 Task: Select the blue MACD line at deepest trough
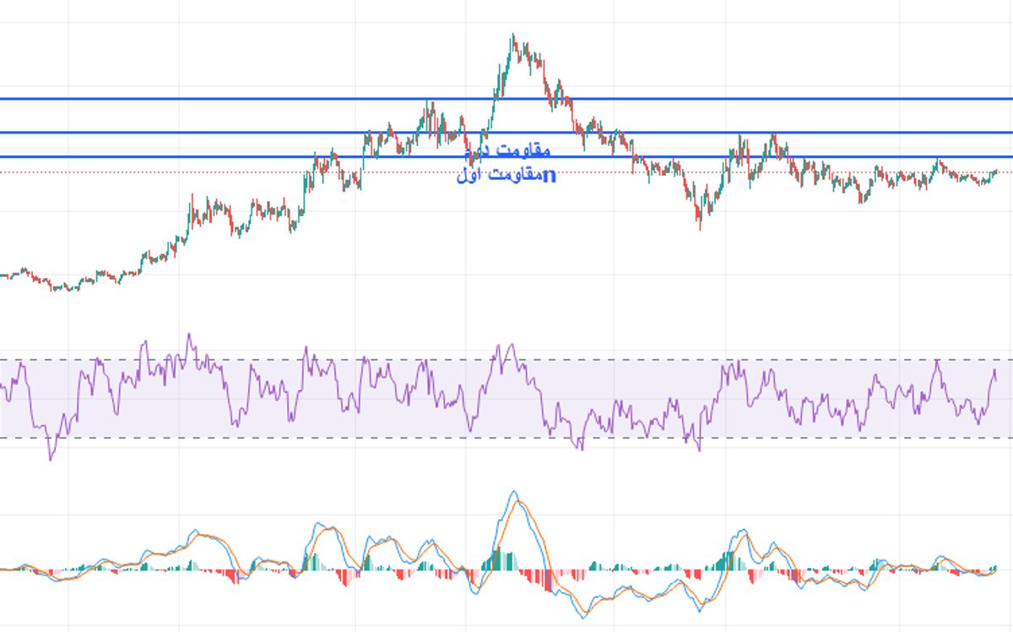(583, 617)
